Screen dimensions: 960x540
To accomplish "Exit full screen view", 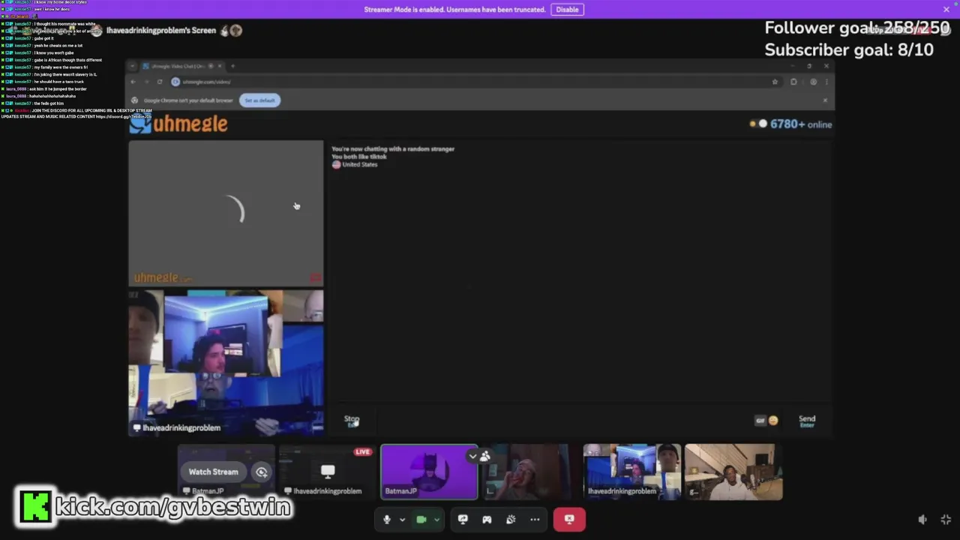I will [x=946, y=520].
